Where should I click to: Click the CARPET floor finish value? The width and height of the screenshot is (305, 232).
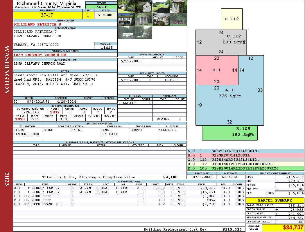tap(136, 130)
